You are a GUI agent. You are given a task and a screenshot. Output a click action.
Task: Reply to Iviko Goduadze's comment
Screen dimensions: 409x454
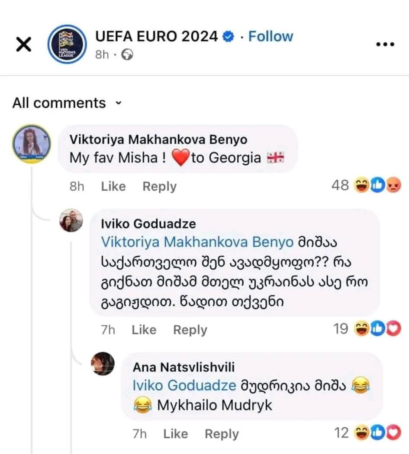(x=190, y=330)
